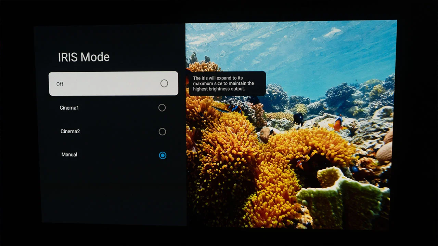Viewport: 438px width, 246px height.
Task: Click the white cloud patch on water surface
Action: [333, 32]
